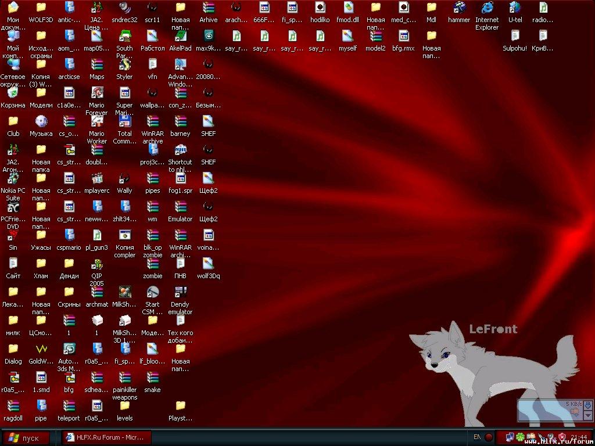Select the Рабстол image icon
Screen dimensions: 595x446
pyautogui.click(x=153, y=36)
